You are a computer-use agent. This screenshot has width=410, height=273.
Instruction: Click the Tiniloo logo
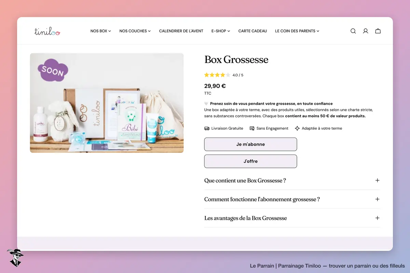pyautogui.click(x=47, y=31)
